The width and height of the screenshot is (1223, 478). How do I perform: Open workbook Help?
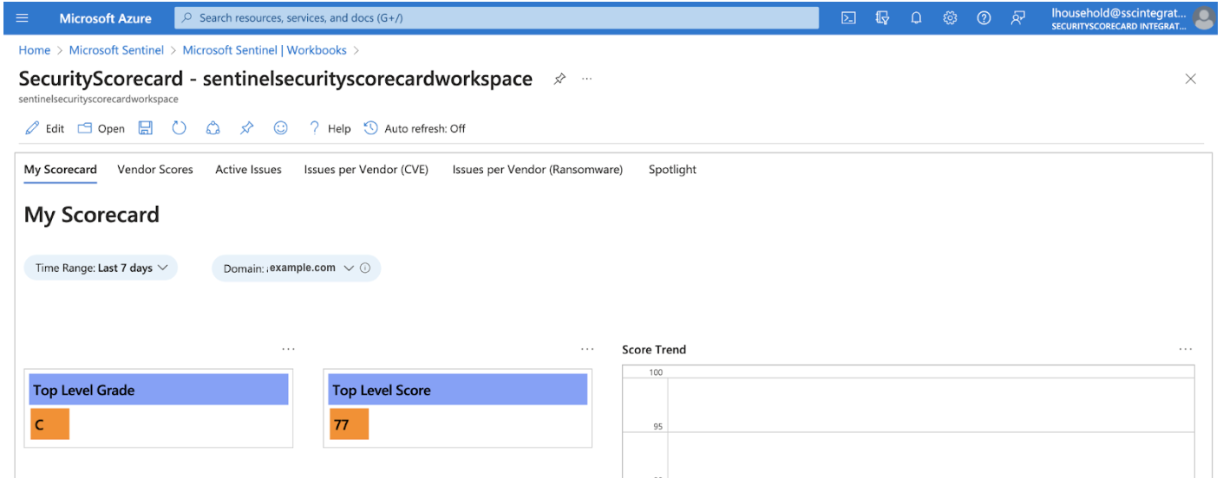tap(330, 128)
